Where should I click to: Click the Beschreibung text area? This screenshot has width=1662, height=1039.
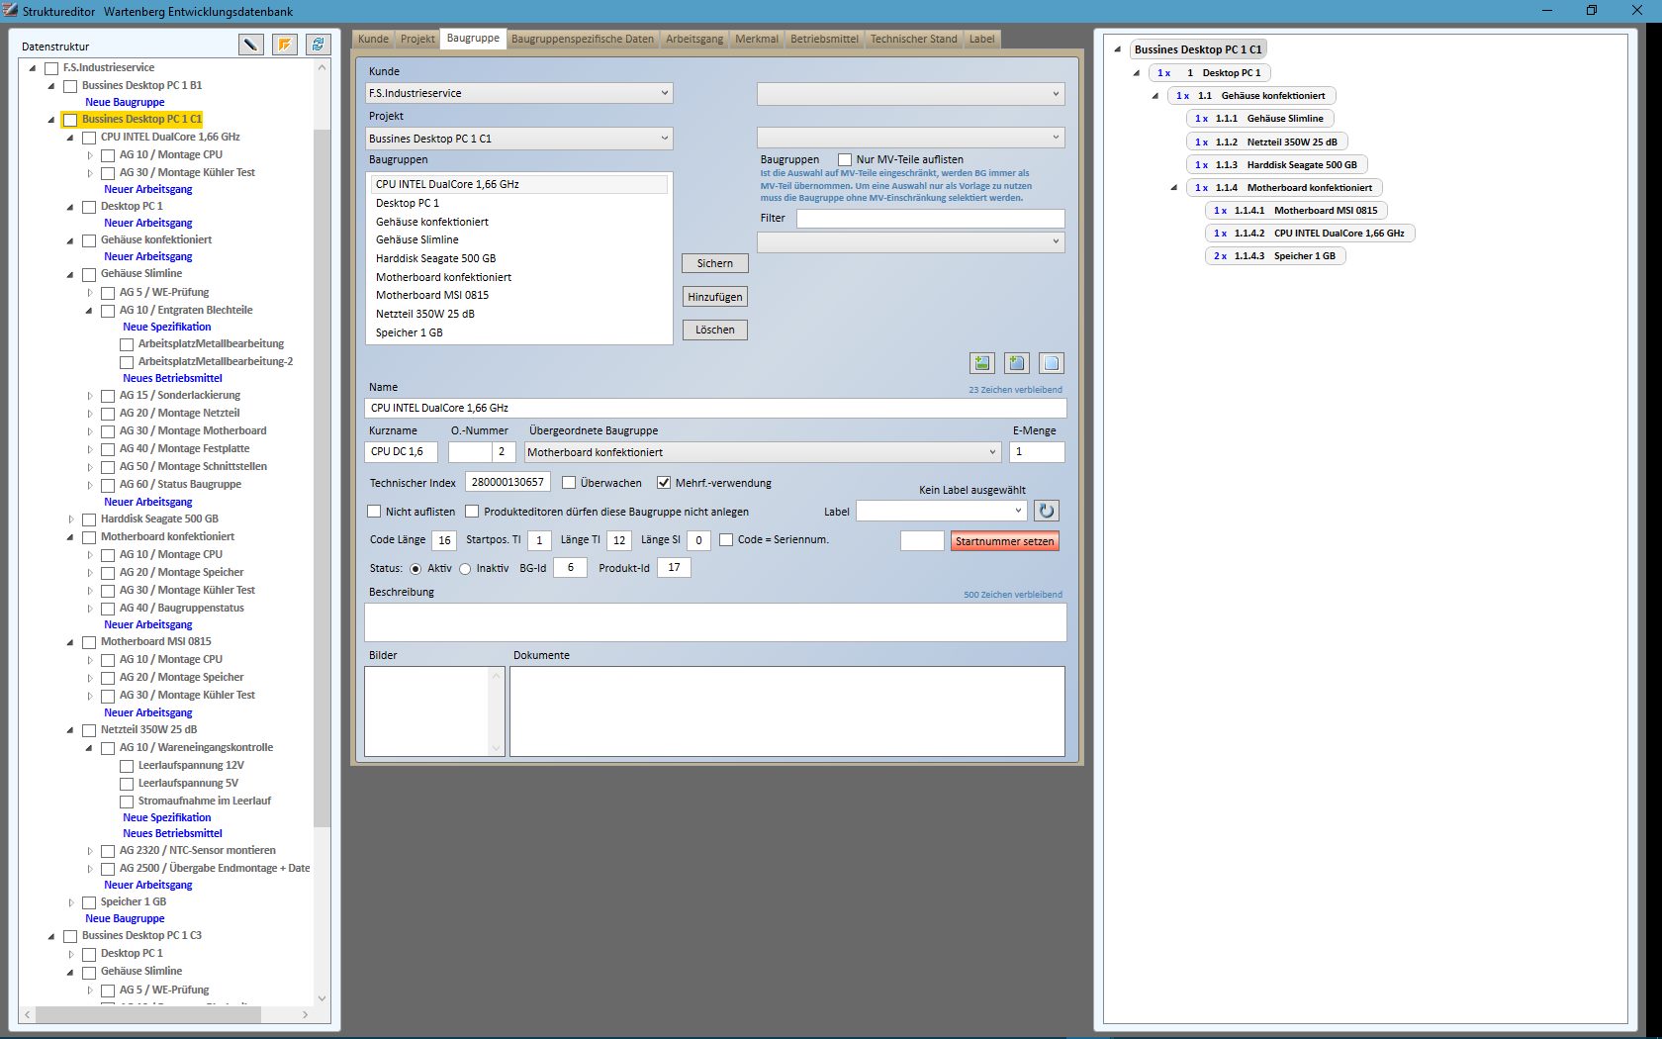[x=715, y=622]
